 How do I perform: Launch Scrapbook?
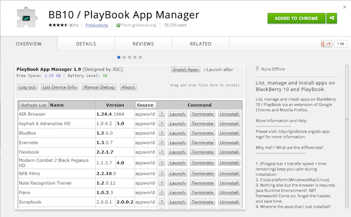[x=177, y=202]
